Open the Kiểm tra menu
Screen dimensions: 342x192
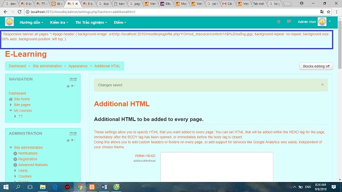59,22
